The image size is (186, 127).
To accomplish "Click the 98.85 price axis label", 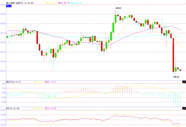I will pyautogui.click(x=3, y=24).
